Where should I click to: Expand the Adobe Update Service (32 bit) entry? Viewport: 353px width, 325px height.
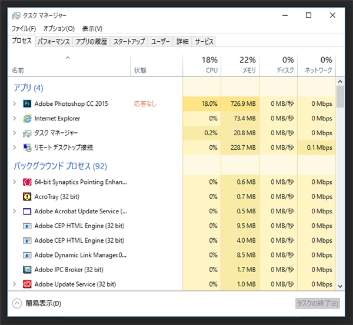coord(15,284)
